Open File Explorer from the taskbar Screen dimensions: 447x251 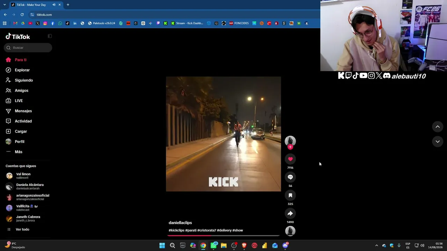[223, 246]
